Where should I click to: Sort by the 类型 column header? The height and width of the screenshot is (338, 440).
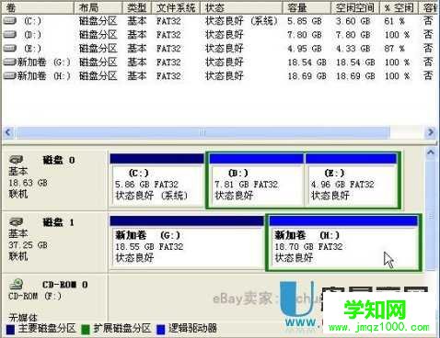click(137, 7)
